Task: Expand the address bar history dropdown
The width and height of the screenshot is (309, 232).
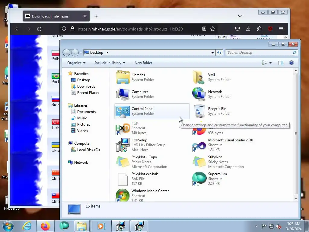Action: click(x=212, y=53)
